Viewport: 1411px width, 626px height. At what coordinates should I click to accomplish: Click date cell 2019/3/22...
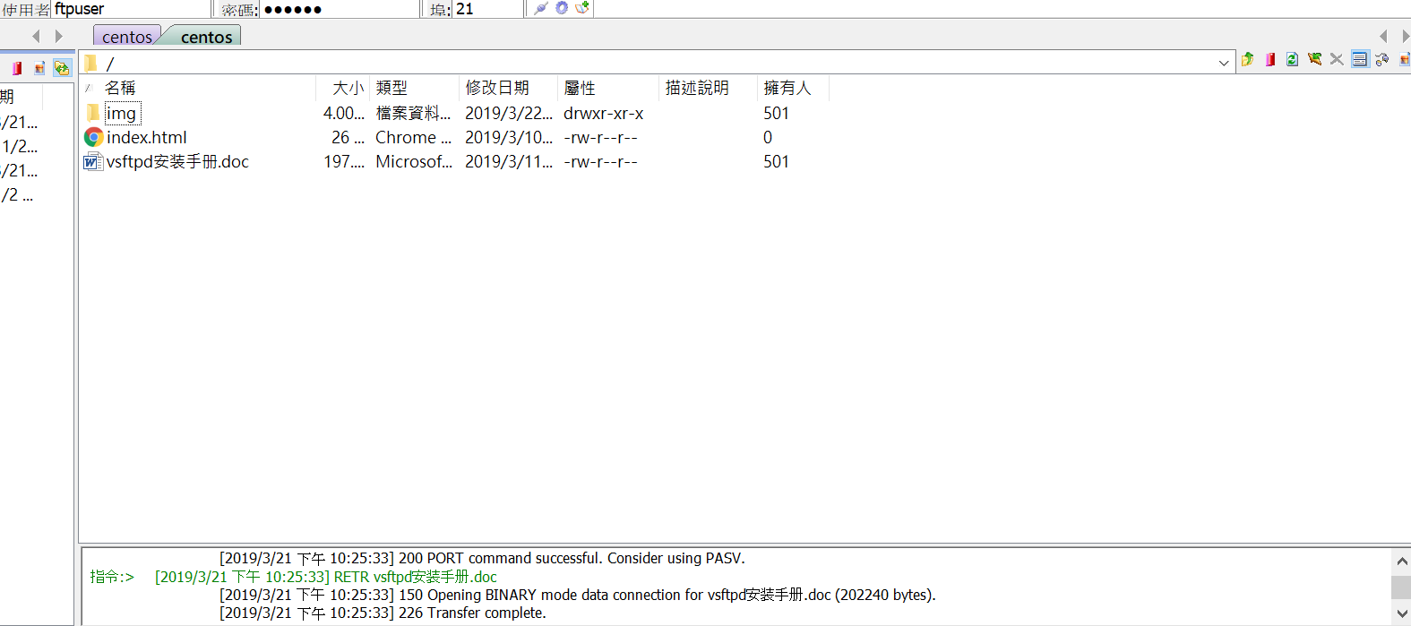[509, 113]
